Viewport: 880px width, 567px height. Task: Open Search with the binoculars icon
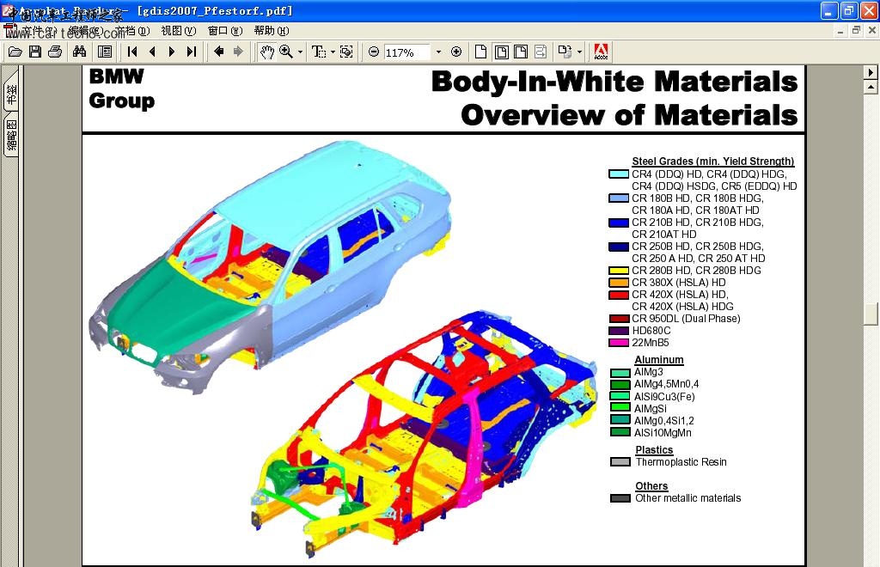[80, 52]
